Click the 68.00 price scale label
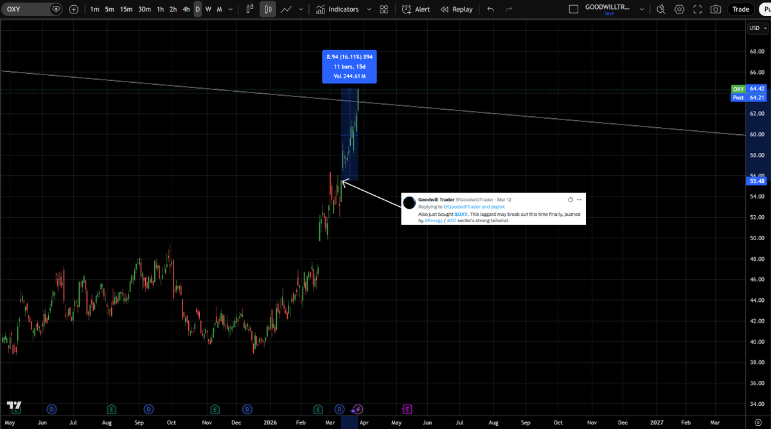Image resolution: width=771 pixels, height=429 pixels. coord(756,51)
